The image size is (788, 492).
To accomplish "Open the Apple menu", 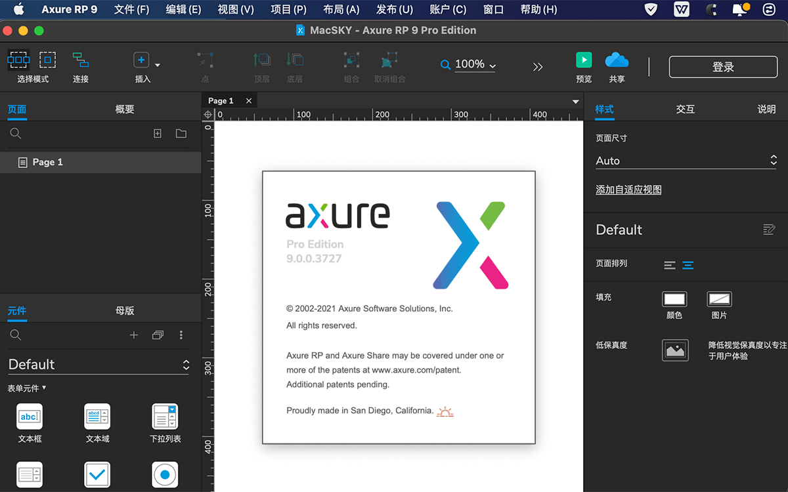I will [x=18, y=9].
